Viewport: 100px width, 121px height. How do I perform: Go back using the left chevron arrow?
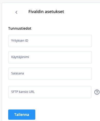pos(16,12)
